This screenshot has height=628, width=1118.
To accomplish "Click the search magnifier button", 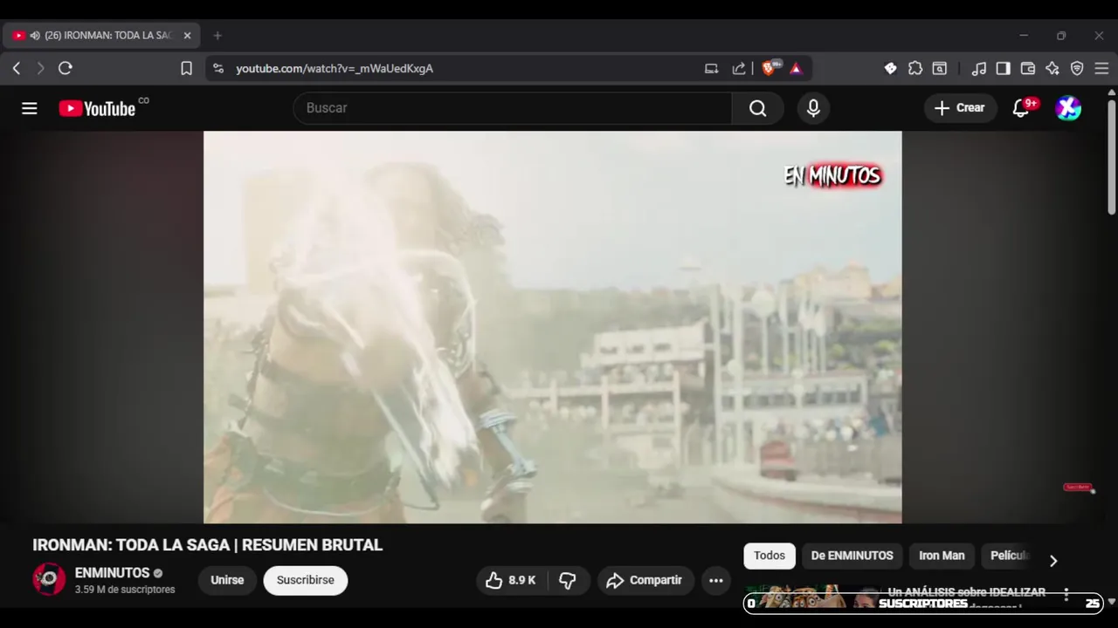I will (x=757, y=108).
